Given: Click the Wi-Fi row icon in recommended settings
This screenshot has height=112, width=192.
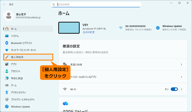Looking at the screenshot, I should click(x=65, y=89).
